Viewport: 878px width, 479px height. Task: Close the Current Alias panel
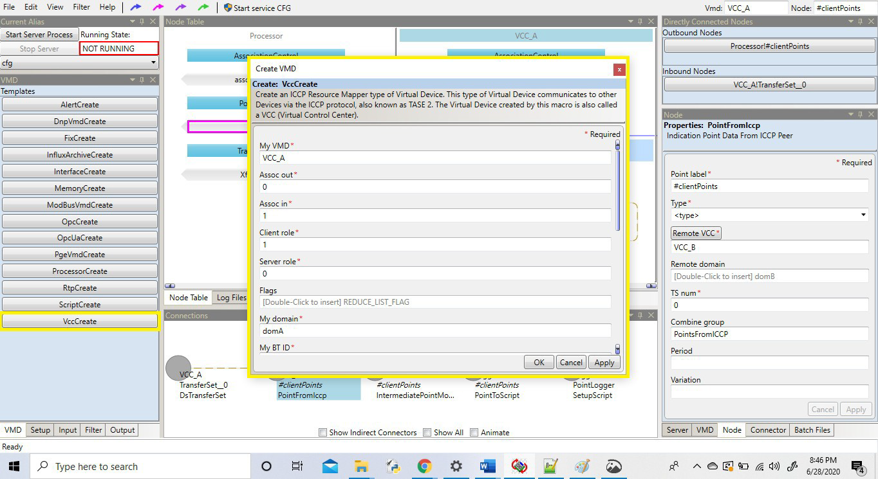pos(153,22)
